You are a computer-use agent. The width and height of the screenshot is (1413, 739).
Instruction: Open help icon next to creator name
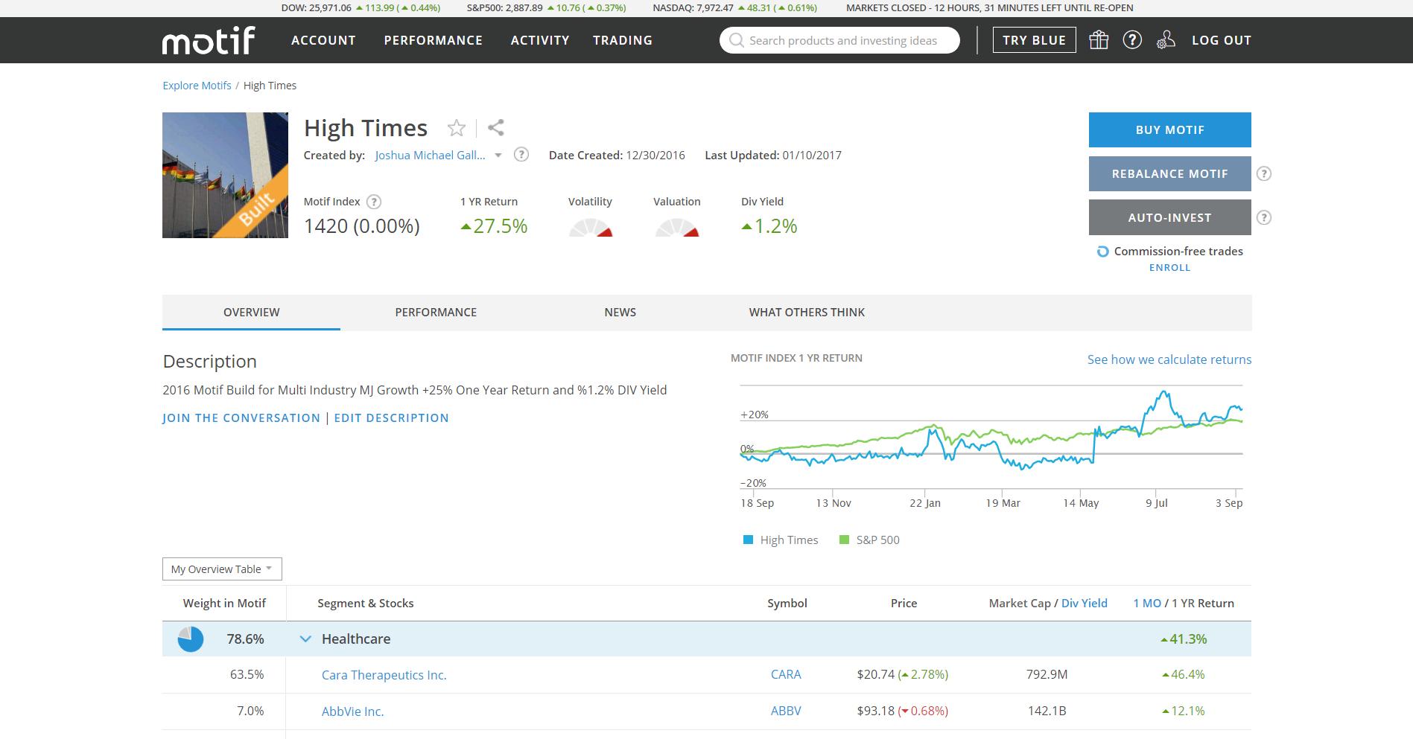521,155
